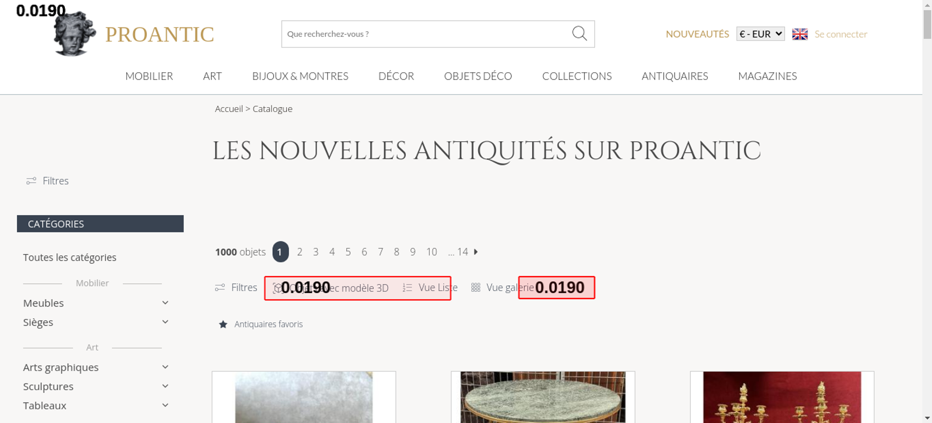Click the British flag language icon

(x=800, y=34)
